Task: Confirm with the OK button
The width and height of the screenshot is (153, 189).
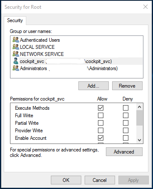Action: [x=66, y=180]
